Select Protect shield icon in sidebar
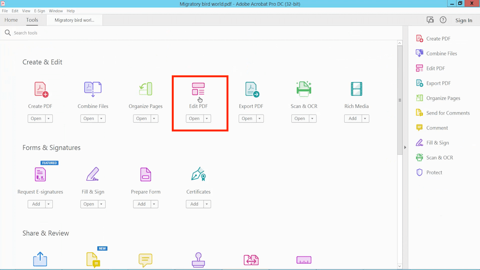This screenshot has height=270, width=480. tap(420, 173)
